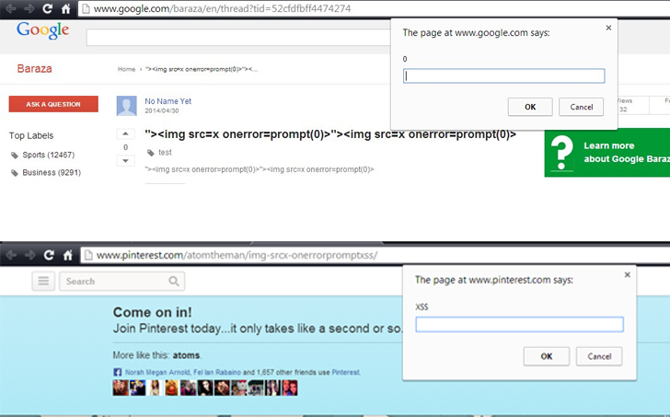Click the Home breadcrumb link
This screenshot has height=417, width=670.
pyautogui.click(x=126, y=69)
